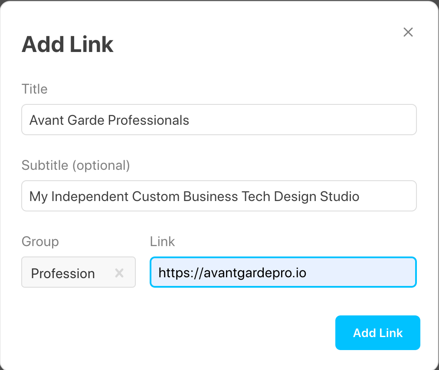Select the Avant Garde Professionals title text
The image size is (439, 370).
(x=108, y=120)
